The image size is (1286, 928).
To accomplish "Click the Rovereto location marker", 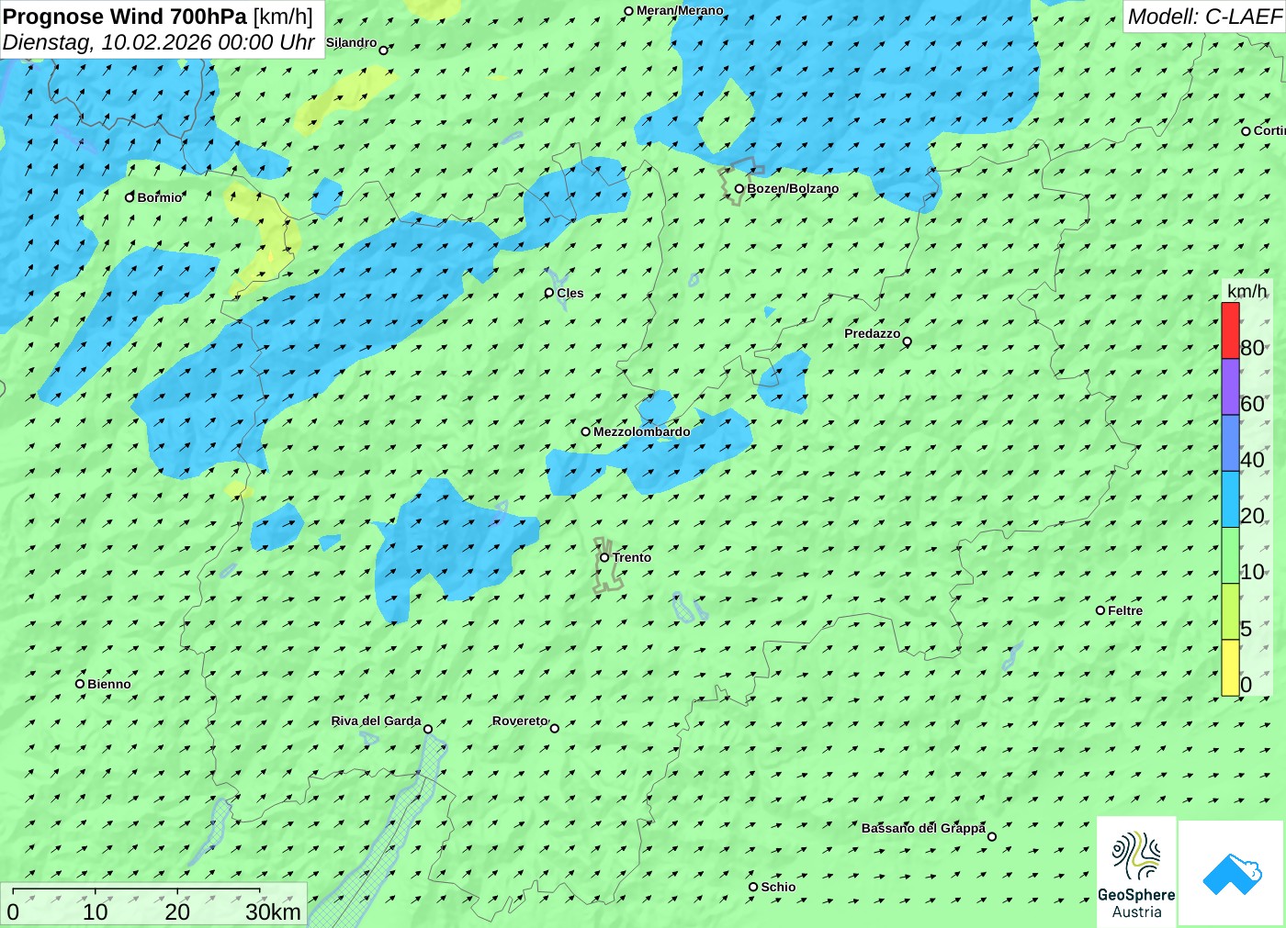I will pos(555,729).
